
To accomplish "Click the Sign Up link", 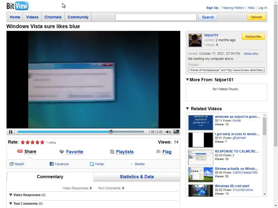I will pos(212,8).
